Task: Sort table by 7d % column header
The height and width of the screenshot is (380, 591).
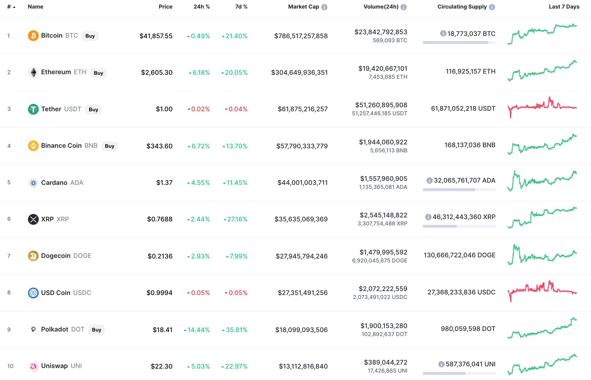Action: pyautogui.click(x=241, y=7)
